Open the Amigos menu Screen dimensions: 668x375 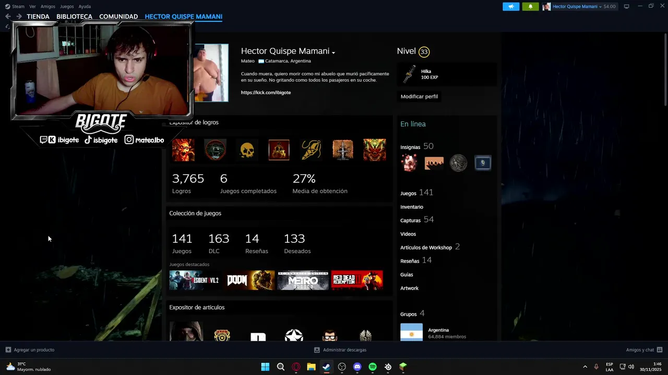48,6
